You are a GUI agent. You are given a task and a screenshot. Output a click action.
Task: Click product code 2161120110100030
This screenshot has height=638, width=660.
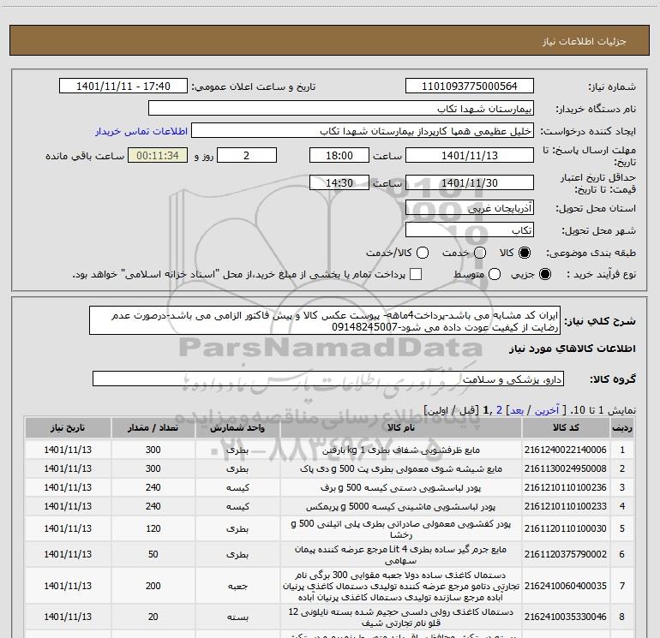[x=566, y=528]
